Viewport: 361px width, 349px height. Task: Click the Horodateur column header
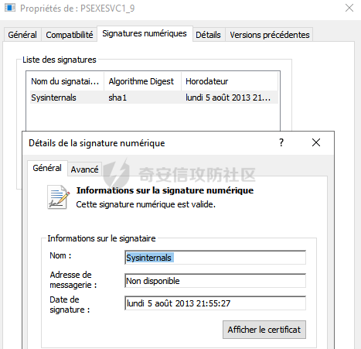(x=230, y=81)
